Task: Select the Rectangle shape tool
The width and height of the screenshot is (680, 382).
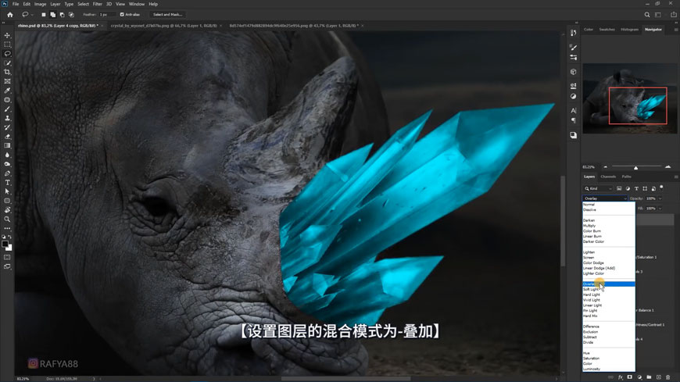Action: (7, 201)
